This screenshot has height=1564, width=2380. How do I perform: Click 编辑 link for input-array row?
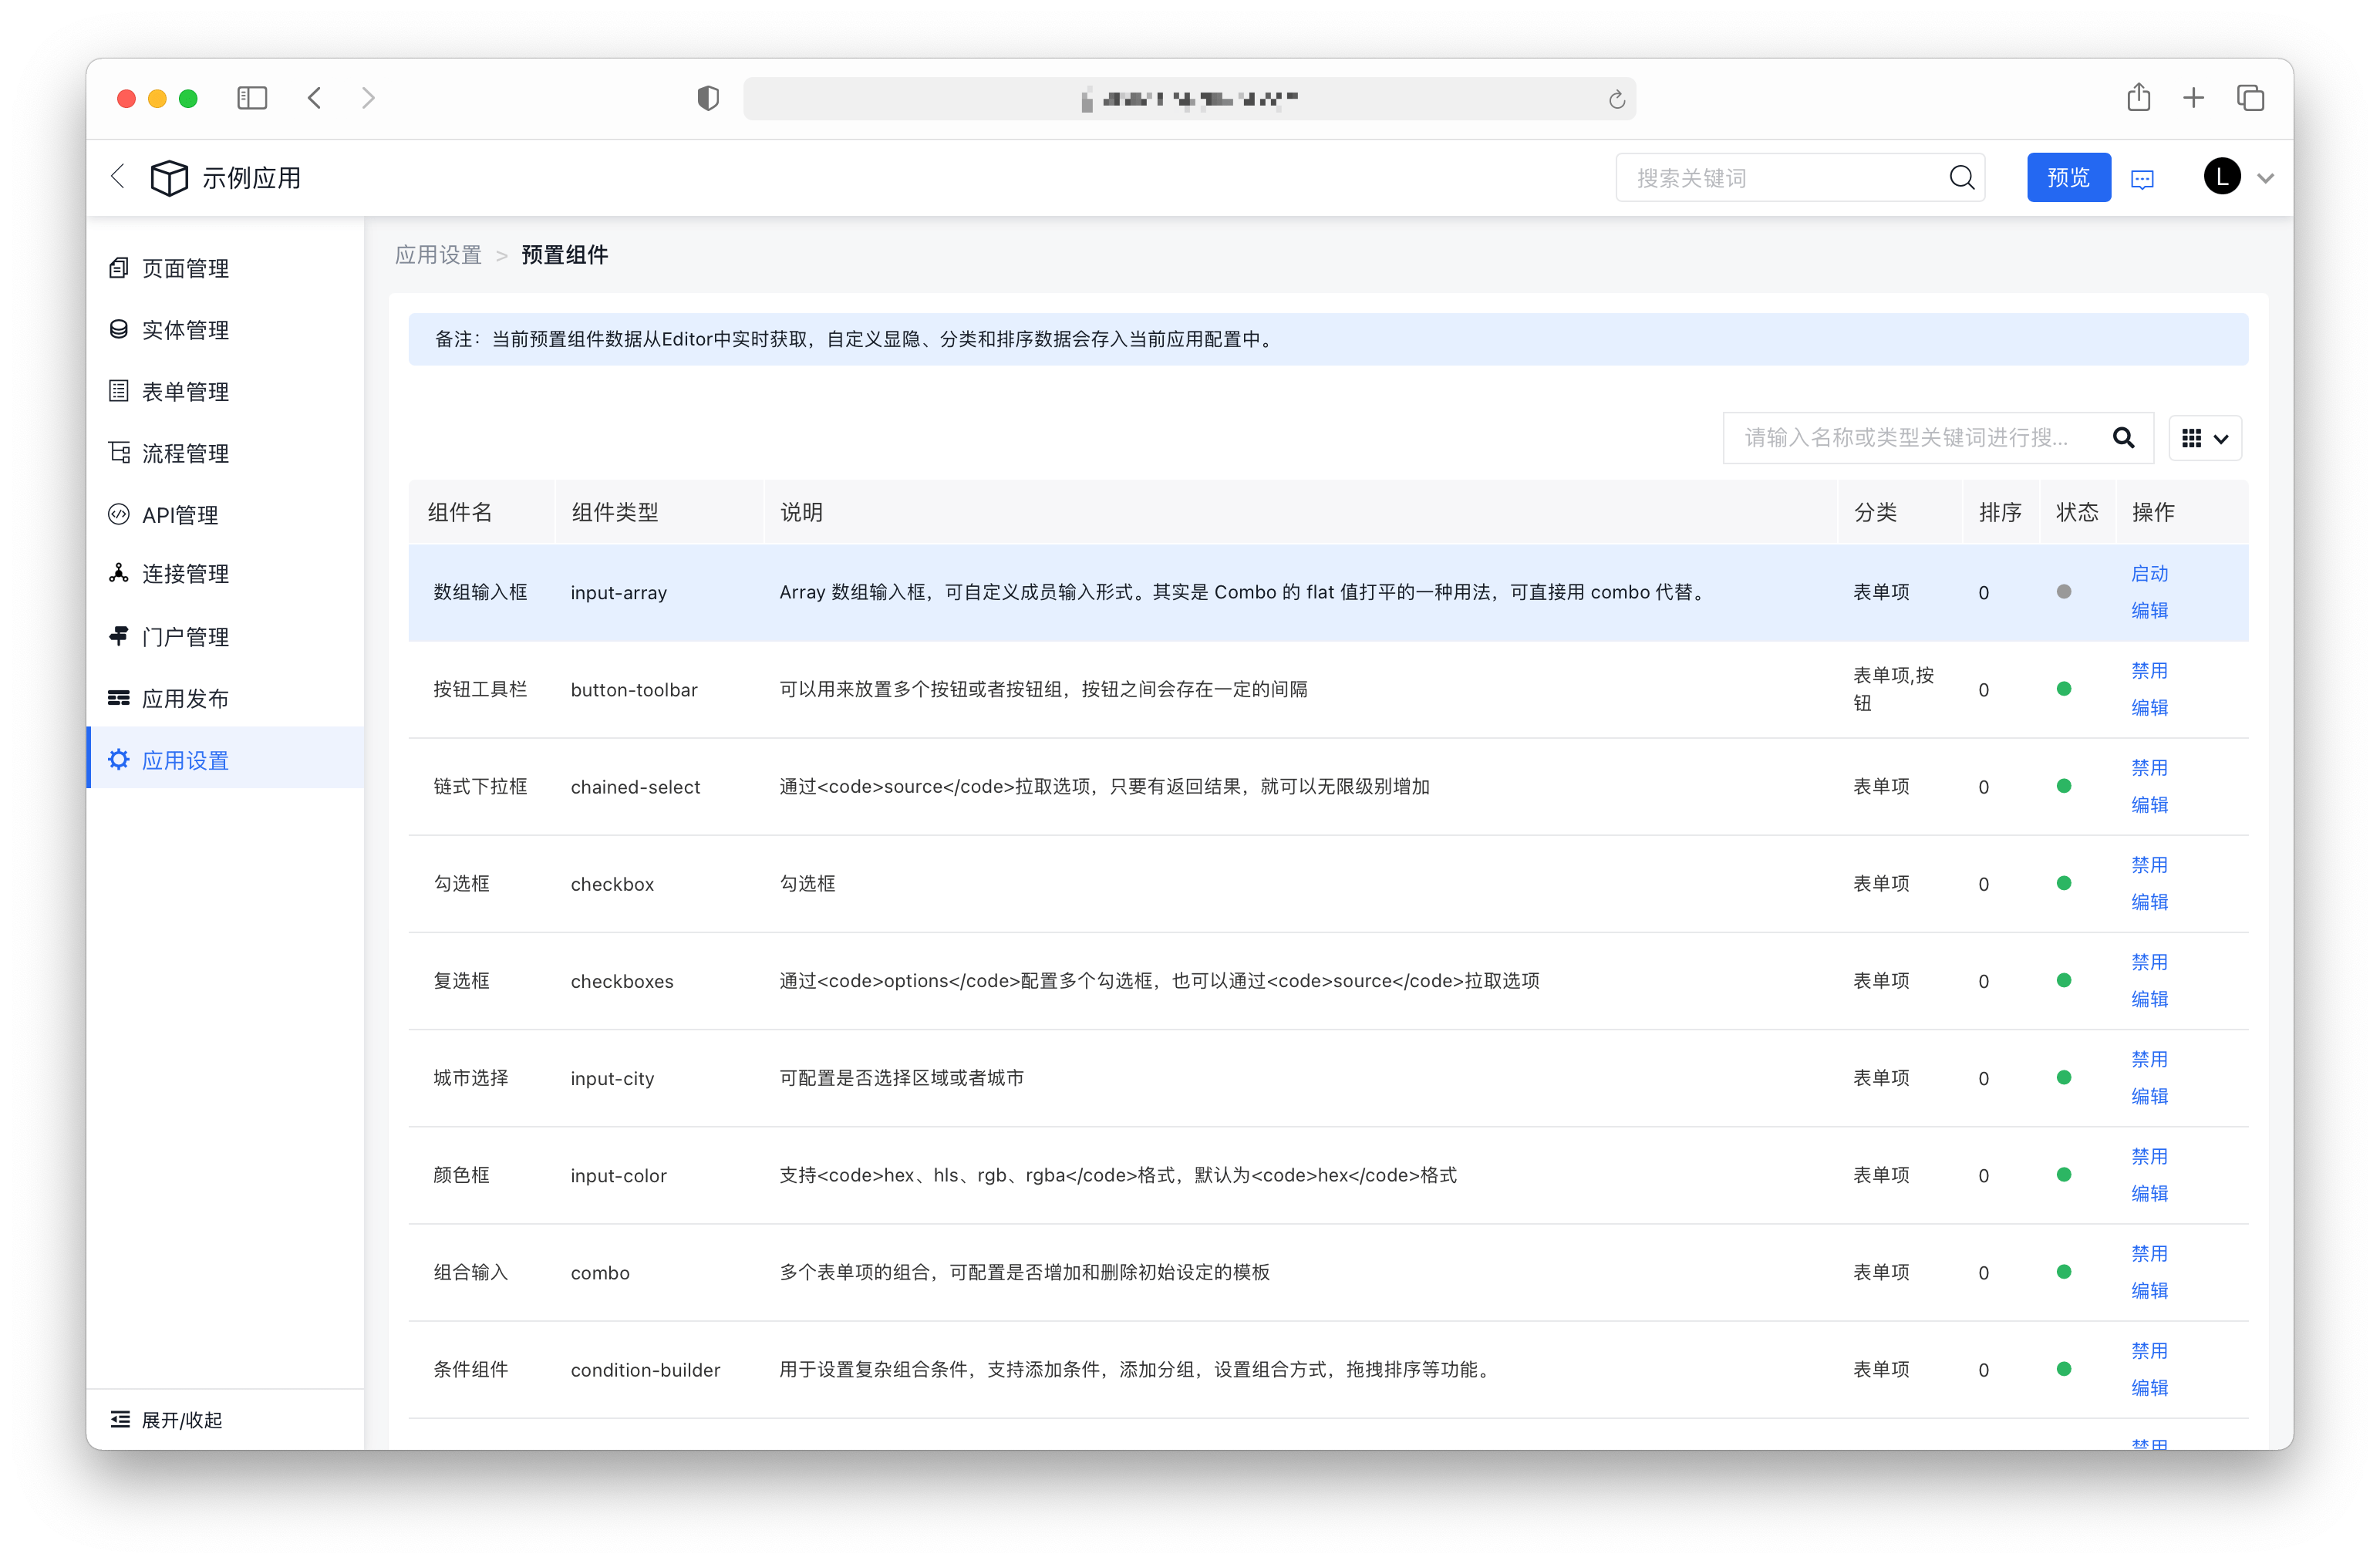coord(2149,610)
